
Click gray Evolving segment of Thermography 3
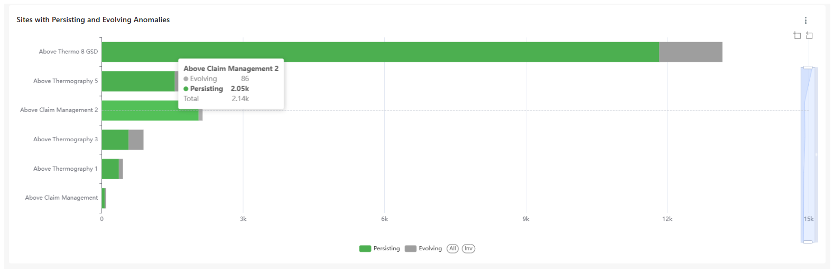point(136,140)
